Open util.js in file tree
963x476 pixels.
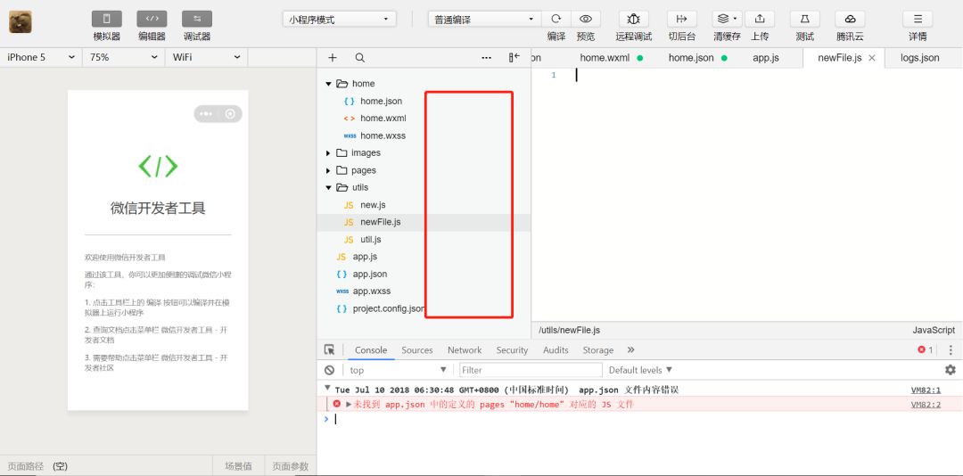point(370,240)
